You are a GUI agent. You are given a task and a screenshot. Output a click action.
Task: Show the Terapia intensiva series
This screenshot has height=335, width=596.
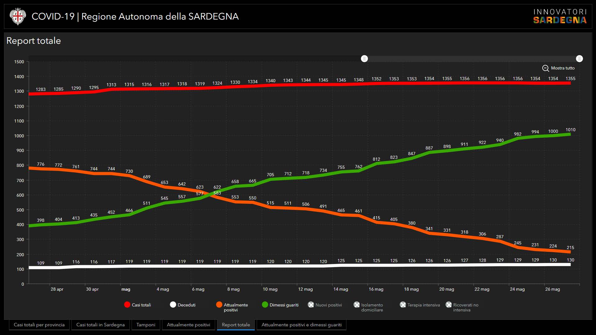(x=403, y=305)
